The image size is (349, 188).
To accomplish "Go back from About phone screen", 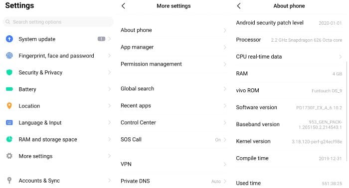I will click(x=239, y=6).
